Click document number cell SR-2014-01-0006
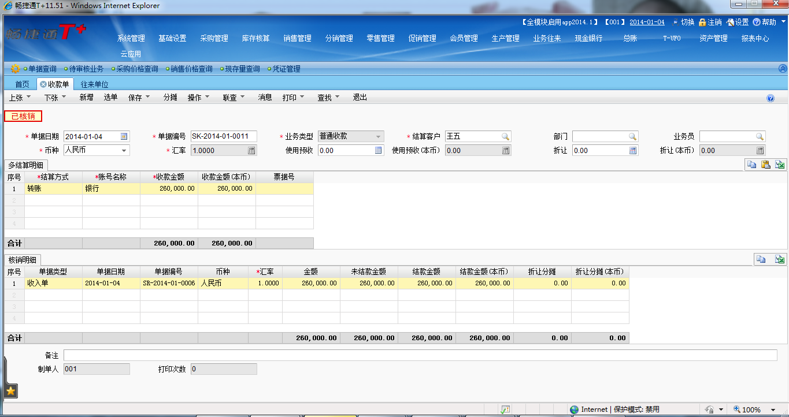Image resolution: width=789 pixels, height=417 pixels. coord(169,283)
